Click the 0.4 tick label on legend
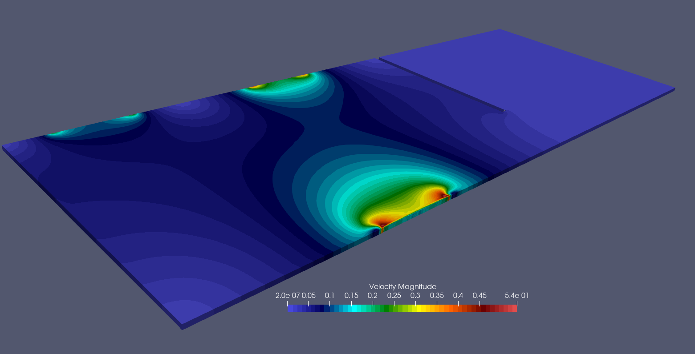Image resolution: width=695 pixels, height=354 pixels. click(458, 296)
